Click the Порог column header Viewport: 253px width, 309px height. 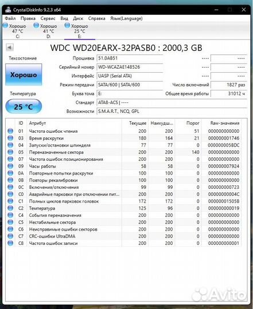[188, 123]
